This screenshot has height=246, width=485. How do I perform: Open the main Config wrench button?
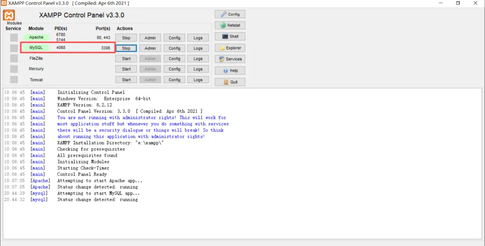point(230,14)
